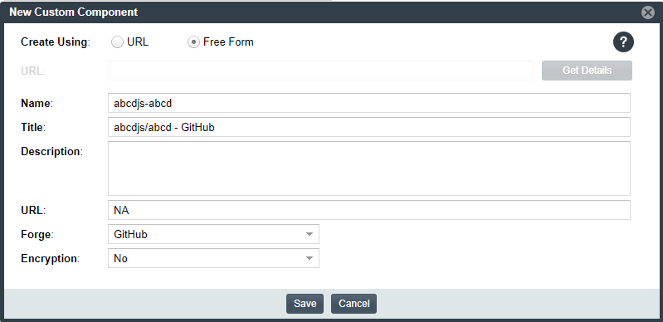Click into the Title text field
663x322 pixels.
coord(369,127)
